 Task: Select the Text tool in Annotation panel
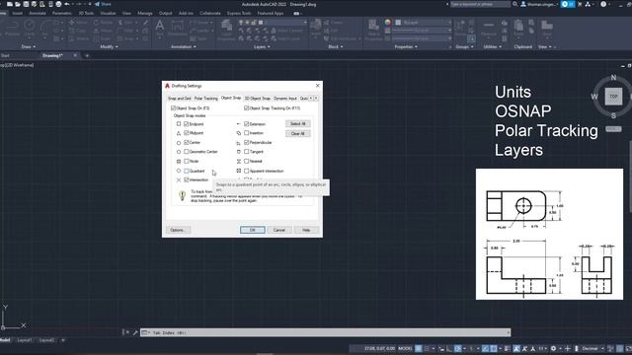(160, 28)
